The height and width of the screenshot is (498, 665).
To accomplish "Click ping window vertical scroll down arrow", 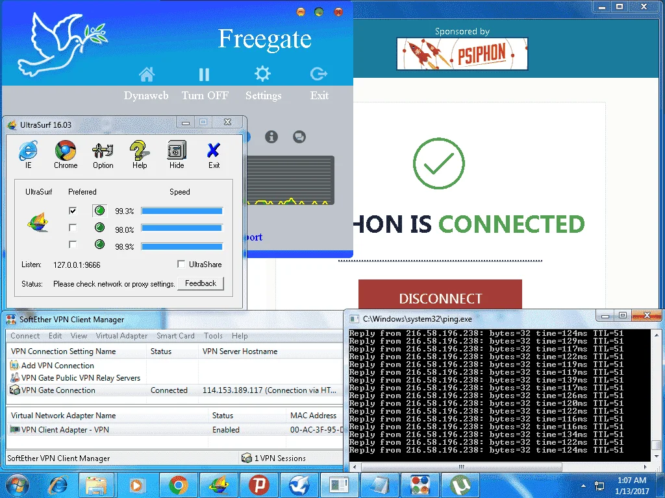I will [656, 456].
